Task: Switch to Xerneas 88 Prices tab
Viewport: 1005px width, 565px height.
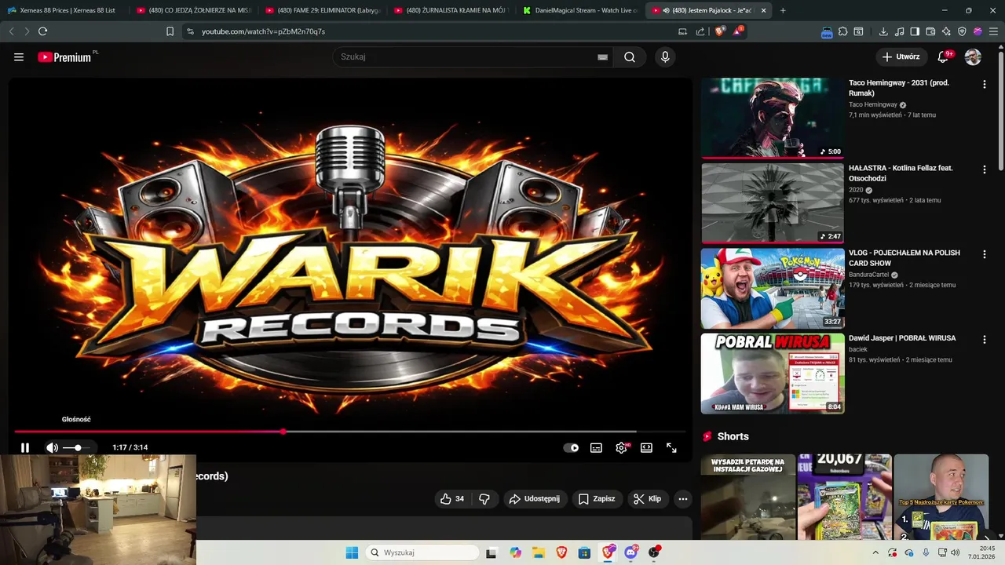Action: [65, 10]
